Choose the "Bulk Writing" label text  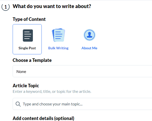58,48
